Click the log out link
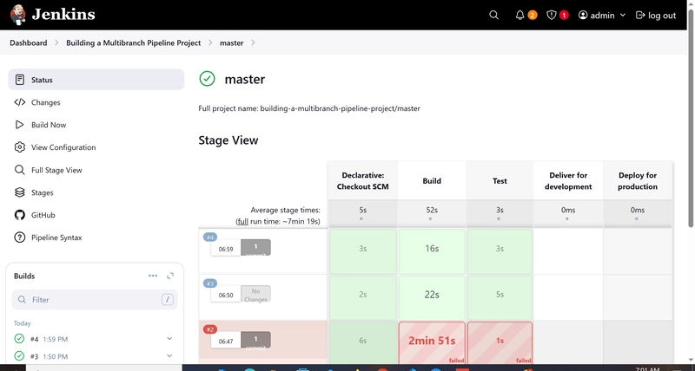 pos(656,15)
